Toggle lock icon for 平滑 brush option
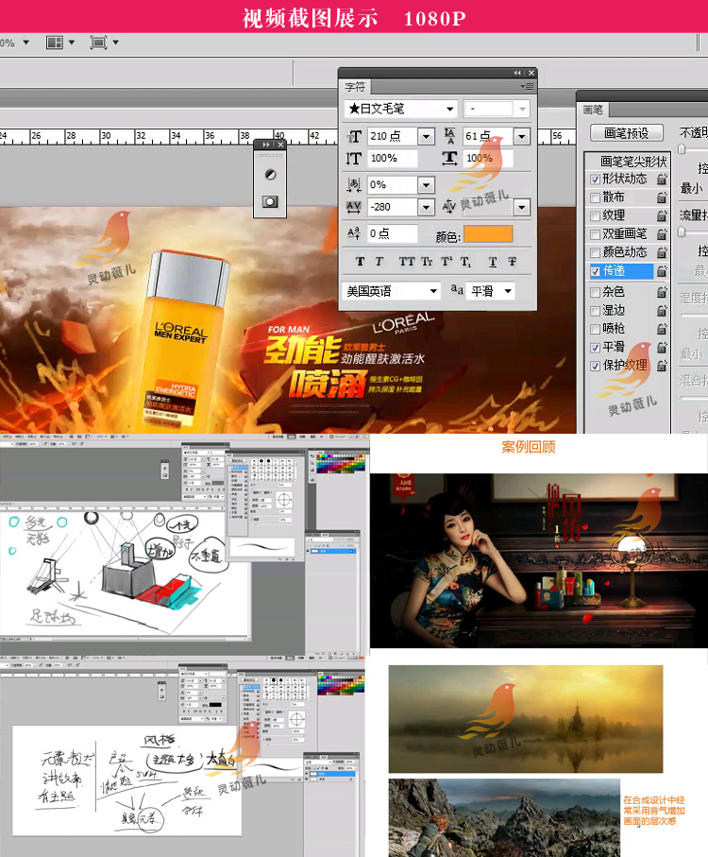 coord(662,347)
